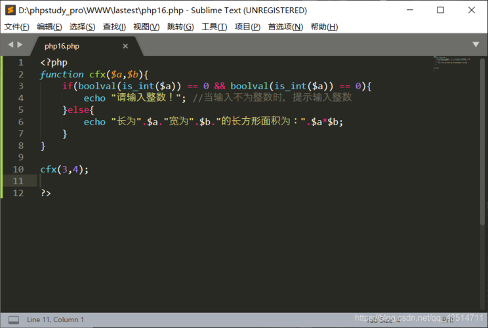Click the echo keyword on line 6

(94, 121)
